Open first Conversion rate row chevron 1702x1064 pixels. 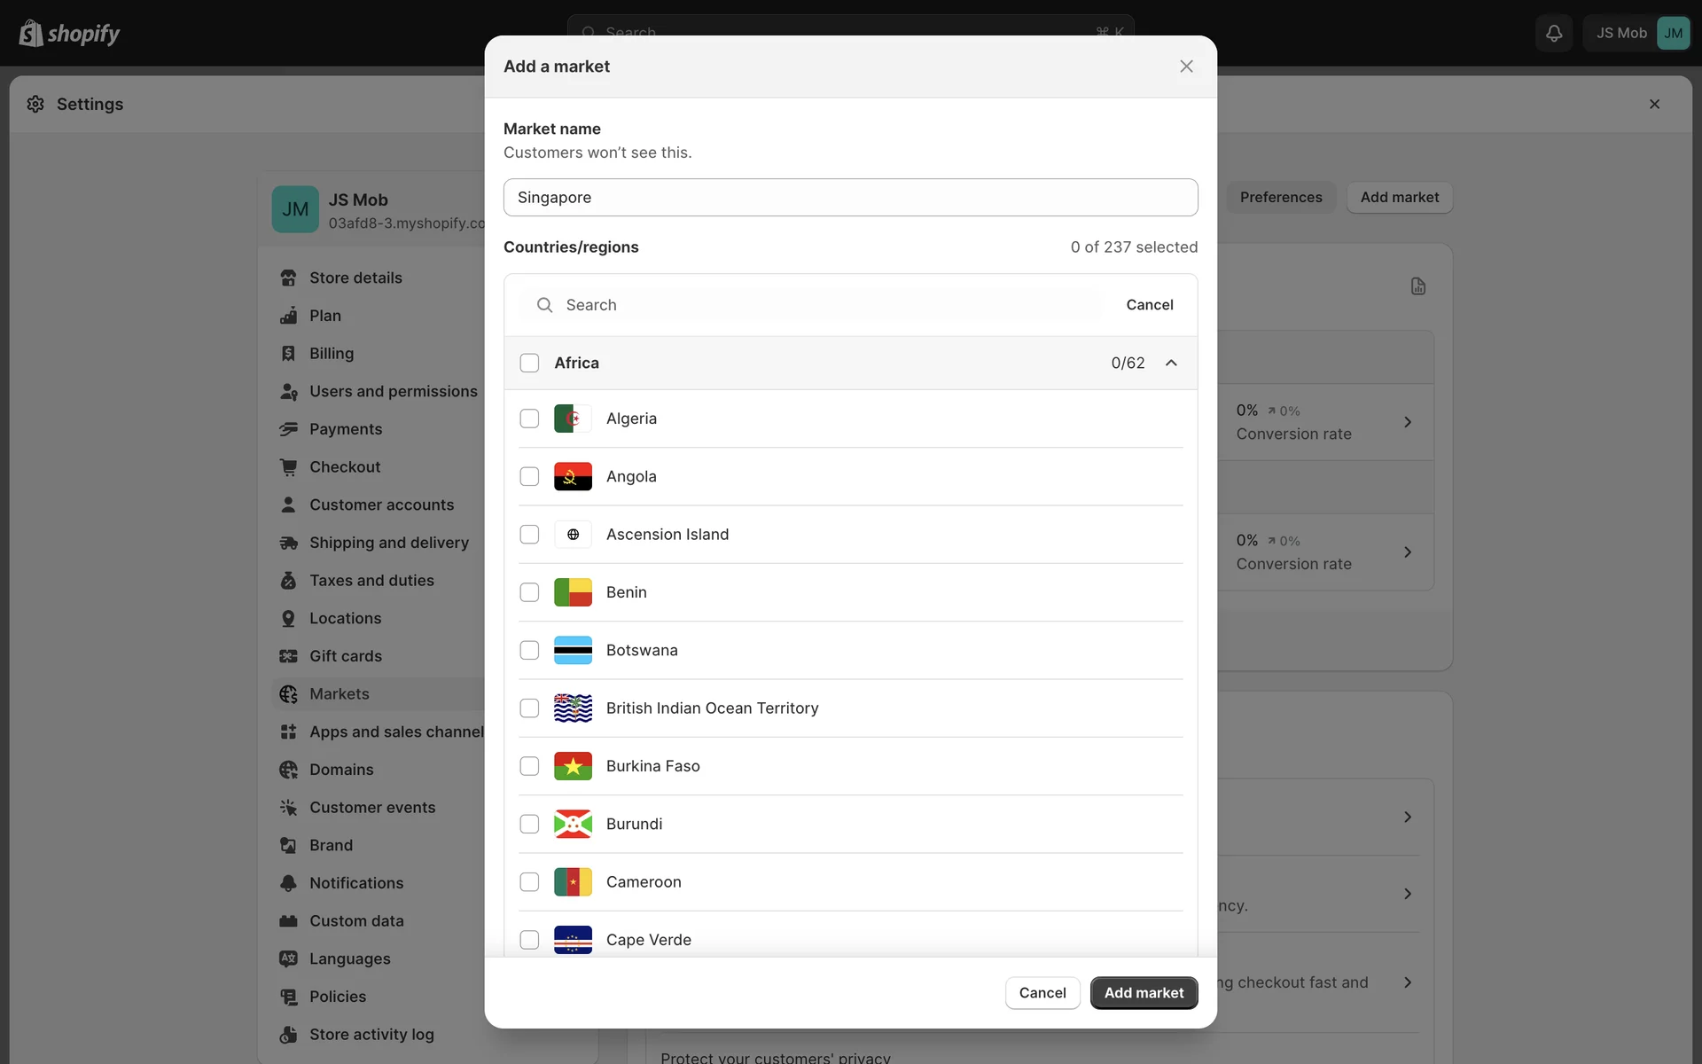pos(1408,422)
